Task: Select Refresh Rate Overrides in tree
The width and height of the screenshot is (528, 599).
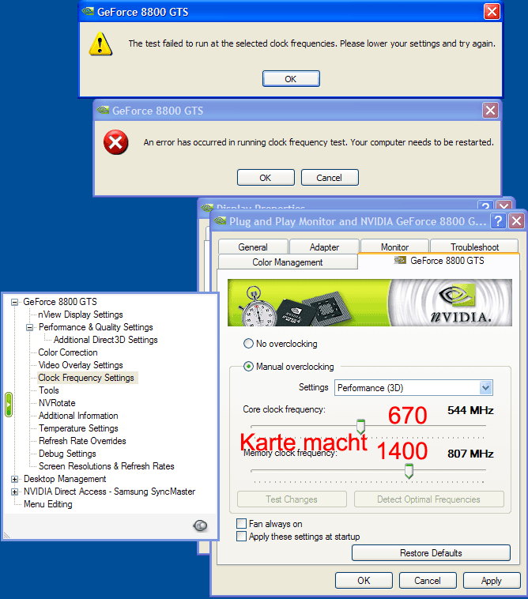Action: pyautogui.click(x=82, y=441)
